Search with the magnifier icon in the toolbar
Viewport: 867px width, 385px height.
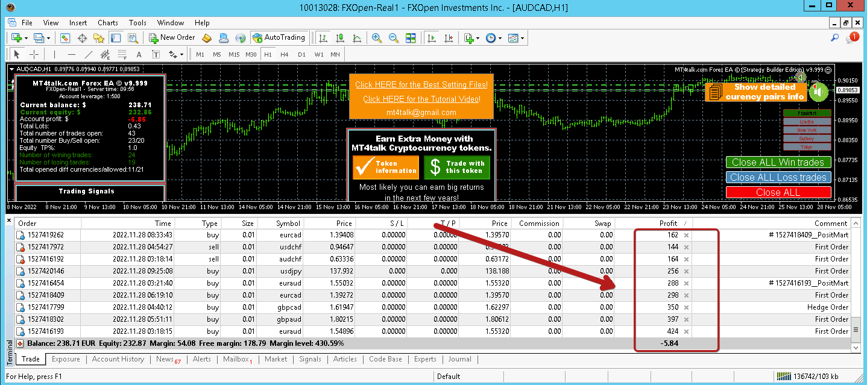(835, 38)
